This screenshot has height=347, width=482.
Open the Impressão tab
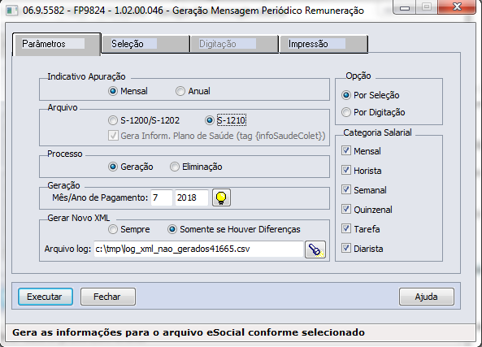pos(323,44)
